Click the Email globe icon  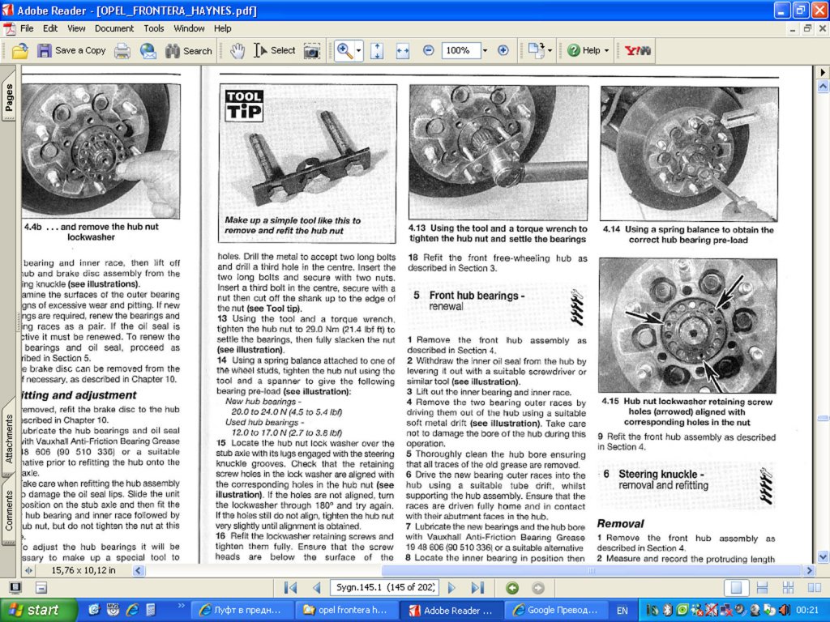(148, 51)
